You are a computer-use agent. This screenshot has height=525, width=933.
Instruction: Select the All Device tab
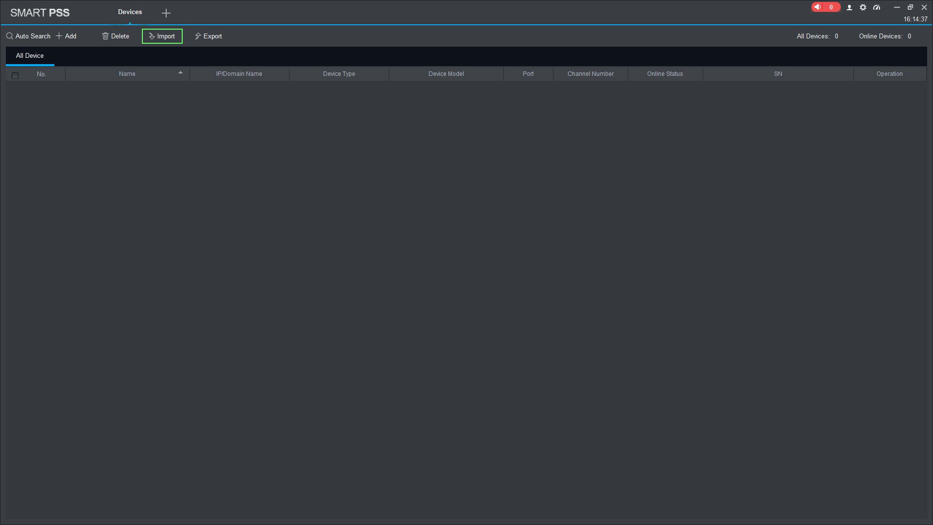(30, 56)
